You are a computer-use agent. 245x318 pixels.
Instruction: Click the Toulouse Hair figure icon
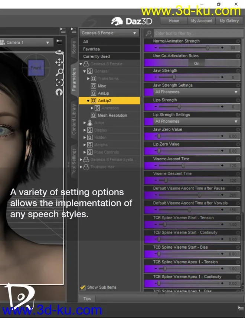(86, 167)
